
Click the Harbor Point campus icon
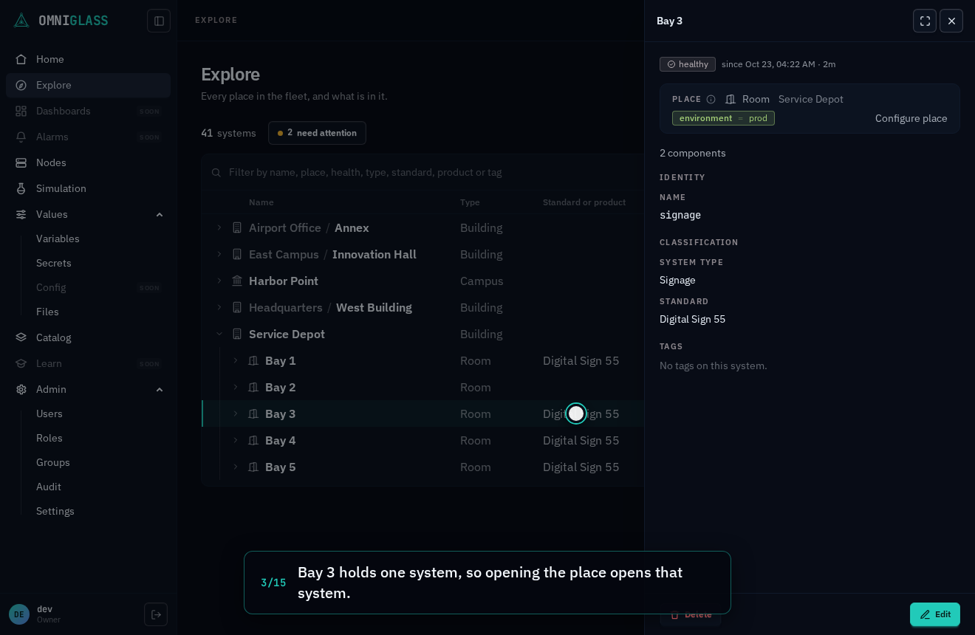pos(237,281)
